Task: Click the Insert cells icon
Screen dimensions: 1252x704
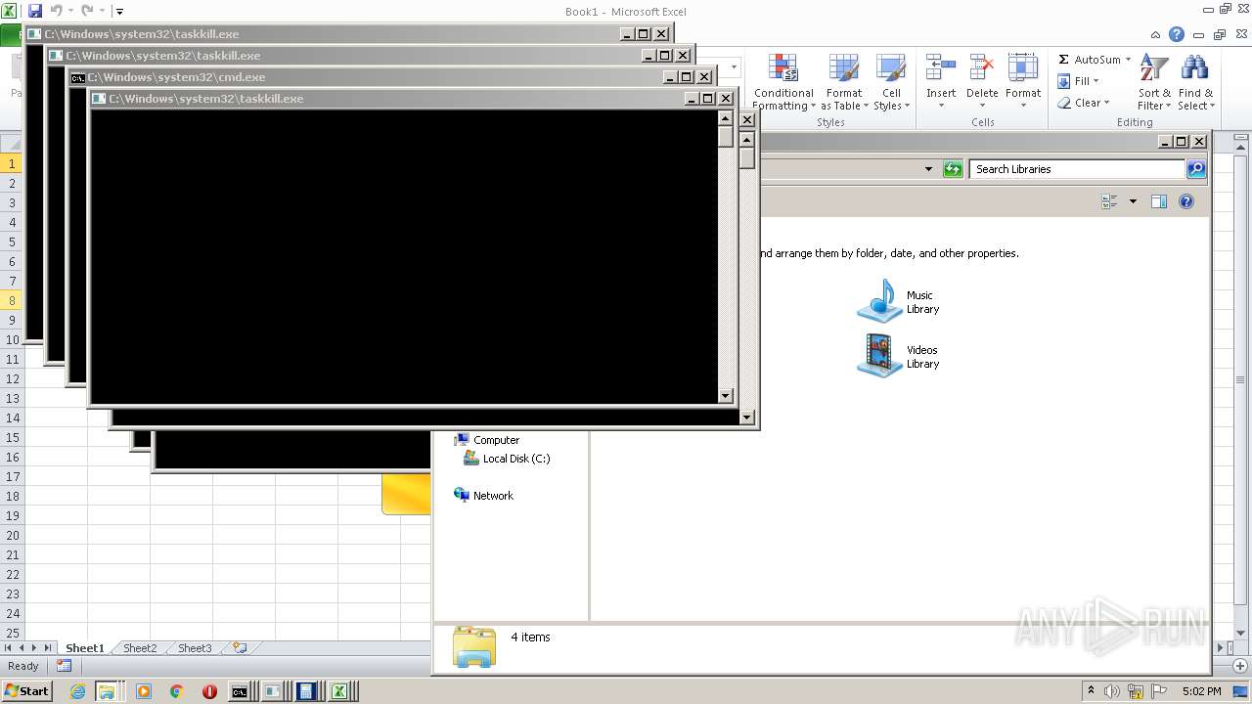Action: [x=941, y=68]
